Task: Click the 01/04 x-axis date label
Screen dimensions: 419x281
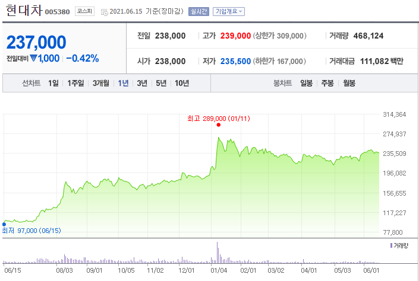Action: [219, 270]
